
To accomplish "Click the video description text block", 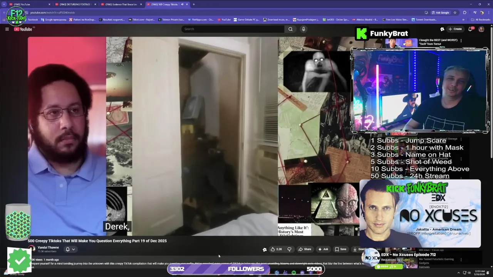I will pyautogui.click(x=196, y=264).
